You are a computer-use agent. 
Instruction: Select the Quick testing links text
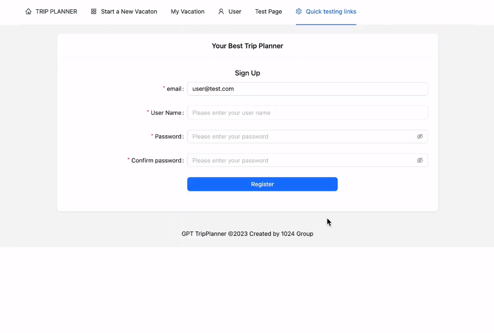pyautogui.click(x=331, y=11)
